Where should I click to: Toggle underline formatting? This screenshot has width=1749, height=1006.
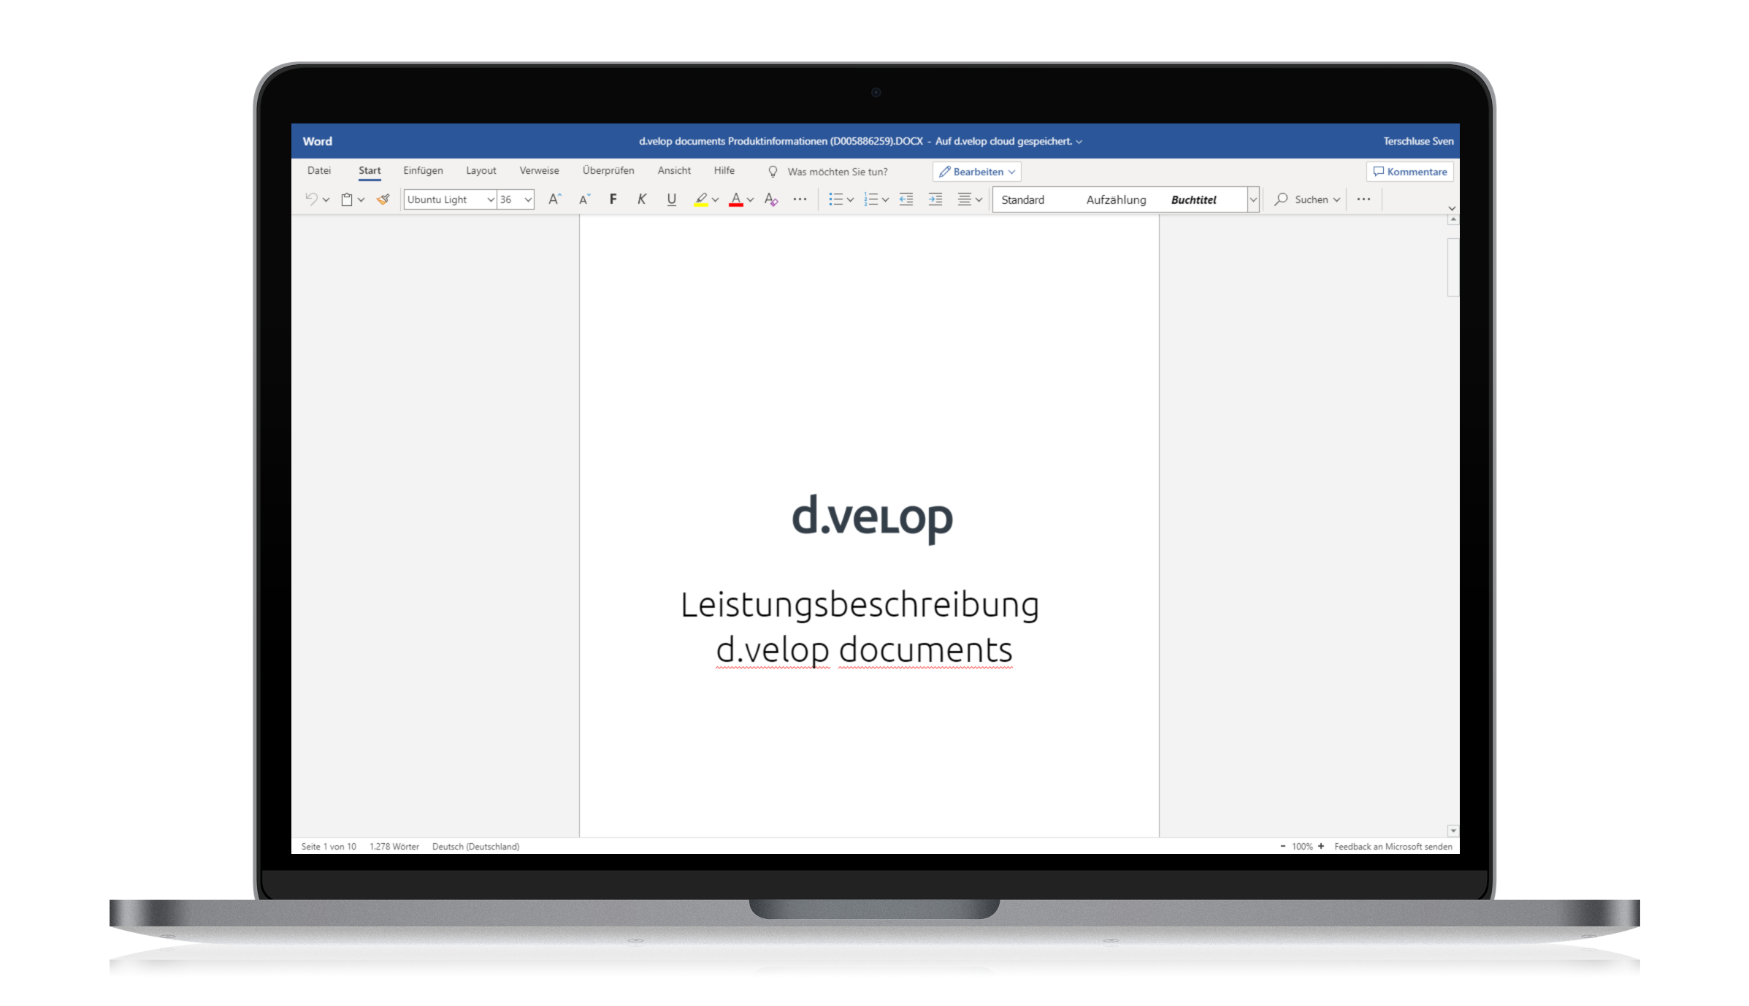[671, 199]
